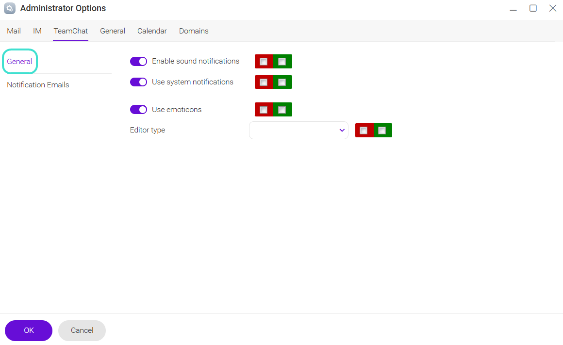This screenshot has height=345, width=563.
Task: Check green checkbox for Use emoticons
Action: pos(282,110)
